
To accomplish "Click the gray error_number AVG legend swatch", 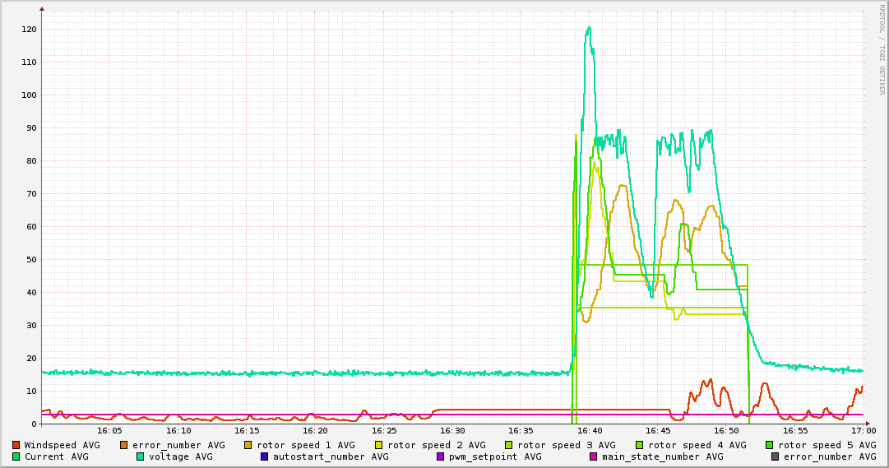I will pos(775,456).
